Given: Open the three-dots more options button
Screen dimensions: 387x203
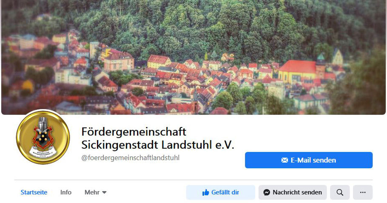Looking at the screenshot, I should pos(363,192).
